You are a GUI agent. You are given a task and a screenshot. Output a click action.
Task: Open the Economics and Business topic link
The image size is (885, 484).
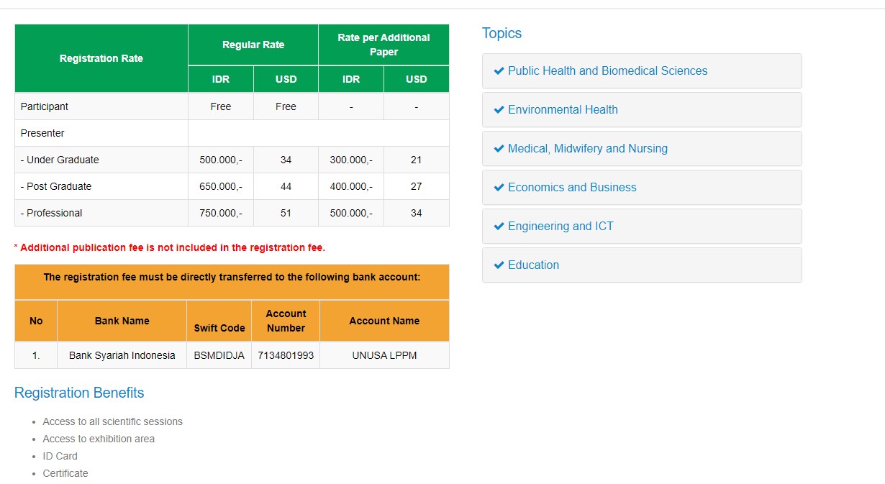coord(572,188)
